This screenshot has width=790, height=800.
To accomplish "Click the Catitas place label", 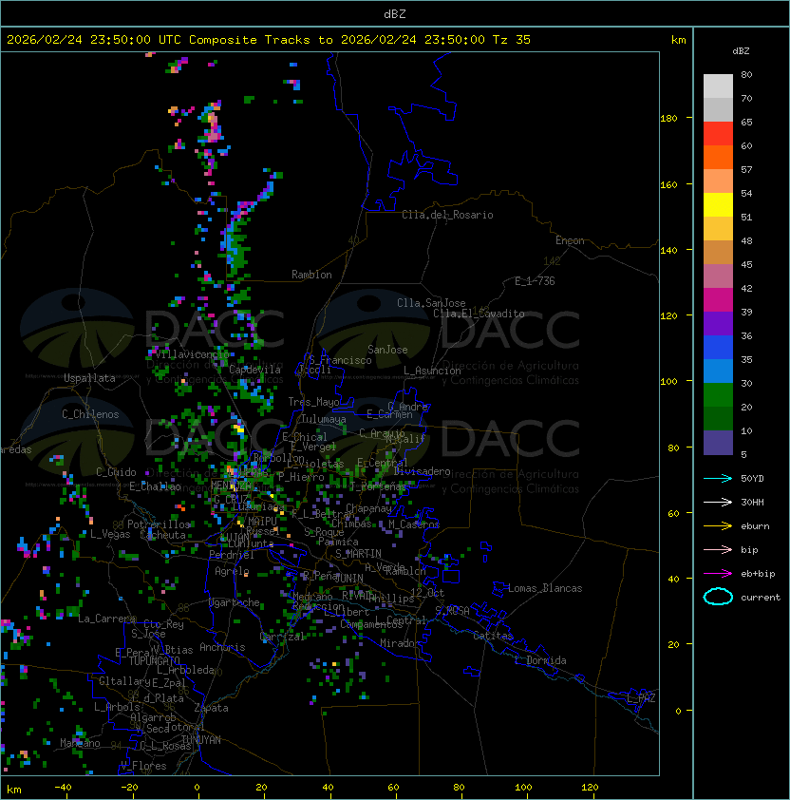I will (x=493, y=636).
